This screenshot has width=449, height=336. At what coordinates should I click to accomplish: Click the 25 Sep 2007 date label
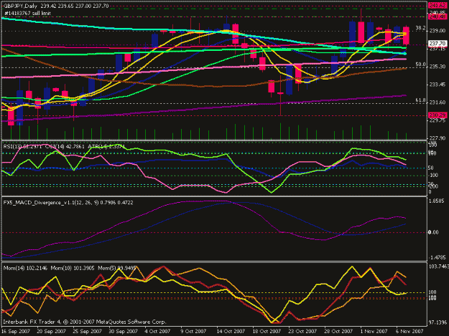[87, 331]
